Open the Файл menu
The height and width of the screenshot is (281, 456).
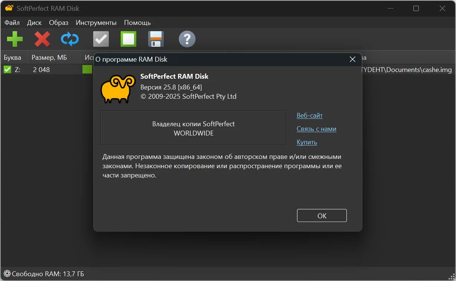(12, 23)
